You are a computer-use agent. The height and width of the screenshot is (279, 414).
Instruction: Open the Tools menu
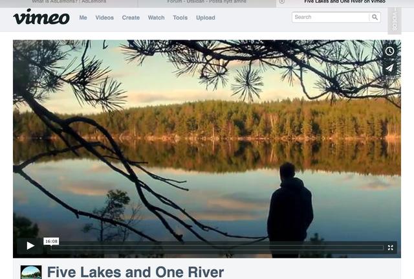[x=180, y=17]
